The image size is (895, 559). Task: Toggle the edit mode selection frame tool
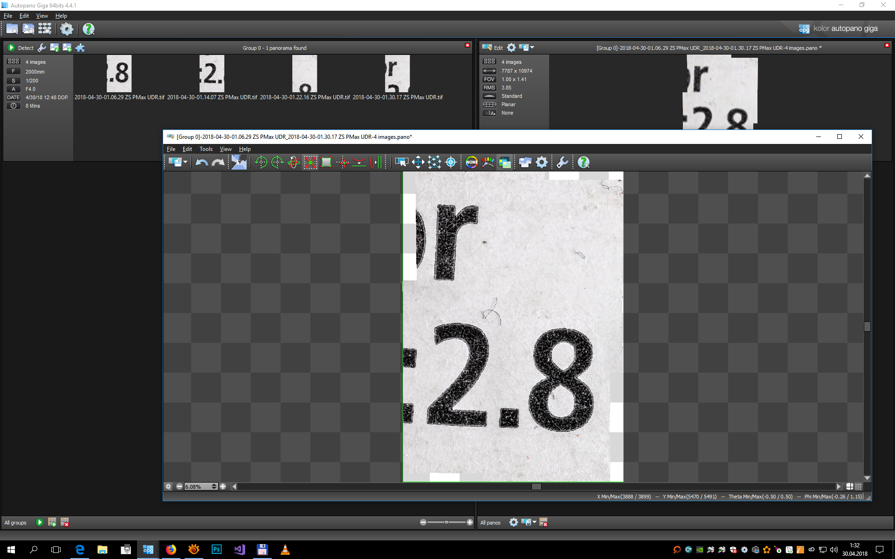pyautogui.click(x=401, y=162)
